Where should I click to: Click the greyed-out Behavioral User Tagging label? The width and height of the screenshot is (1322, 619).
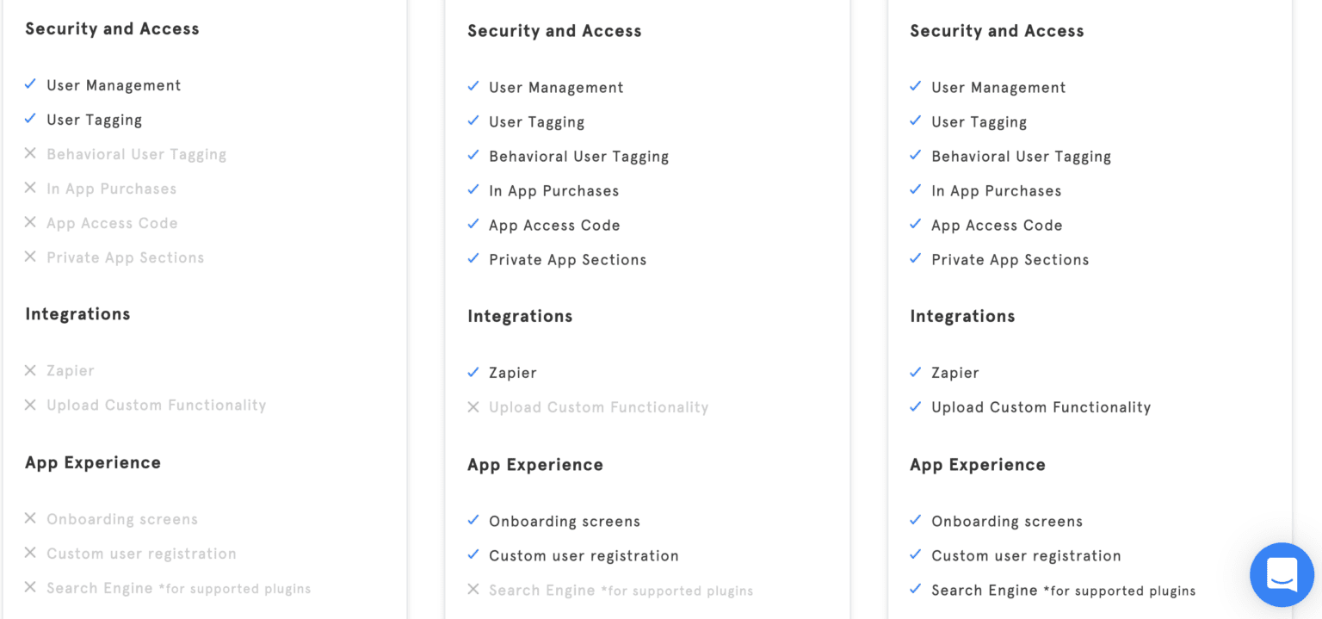tap(136, 155)
